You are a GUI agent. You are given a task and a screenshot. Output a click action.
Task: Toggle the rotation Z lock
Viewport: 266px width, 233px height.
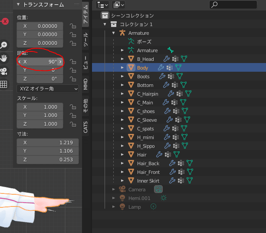pyautogui.click(x=73, y=79)
